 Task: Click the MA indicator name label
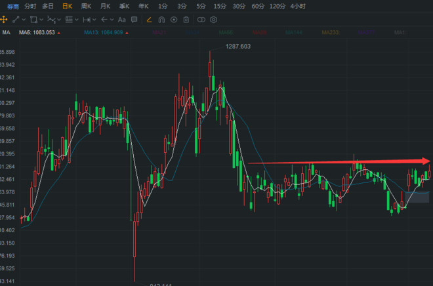6,33
